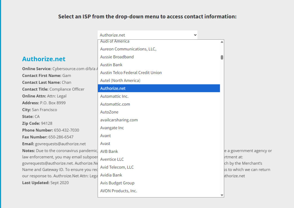Click the scroll up arrow in list
Image resolution: width=294 pixels, height=208 pixels.
point(222,42)
